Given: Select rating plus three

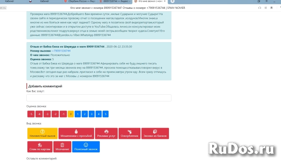Looking at the screenshot, I should [91, 114].
